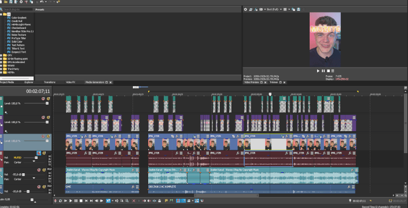Click the lock event padlock icon

click(x=159, y=200)
